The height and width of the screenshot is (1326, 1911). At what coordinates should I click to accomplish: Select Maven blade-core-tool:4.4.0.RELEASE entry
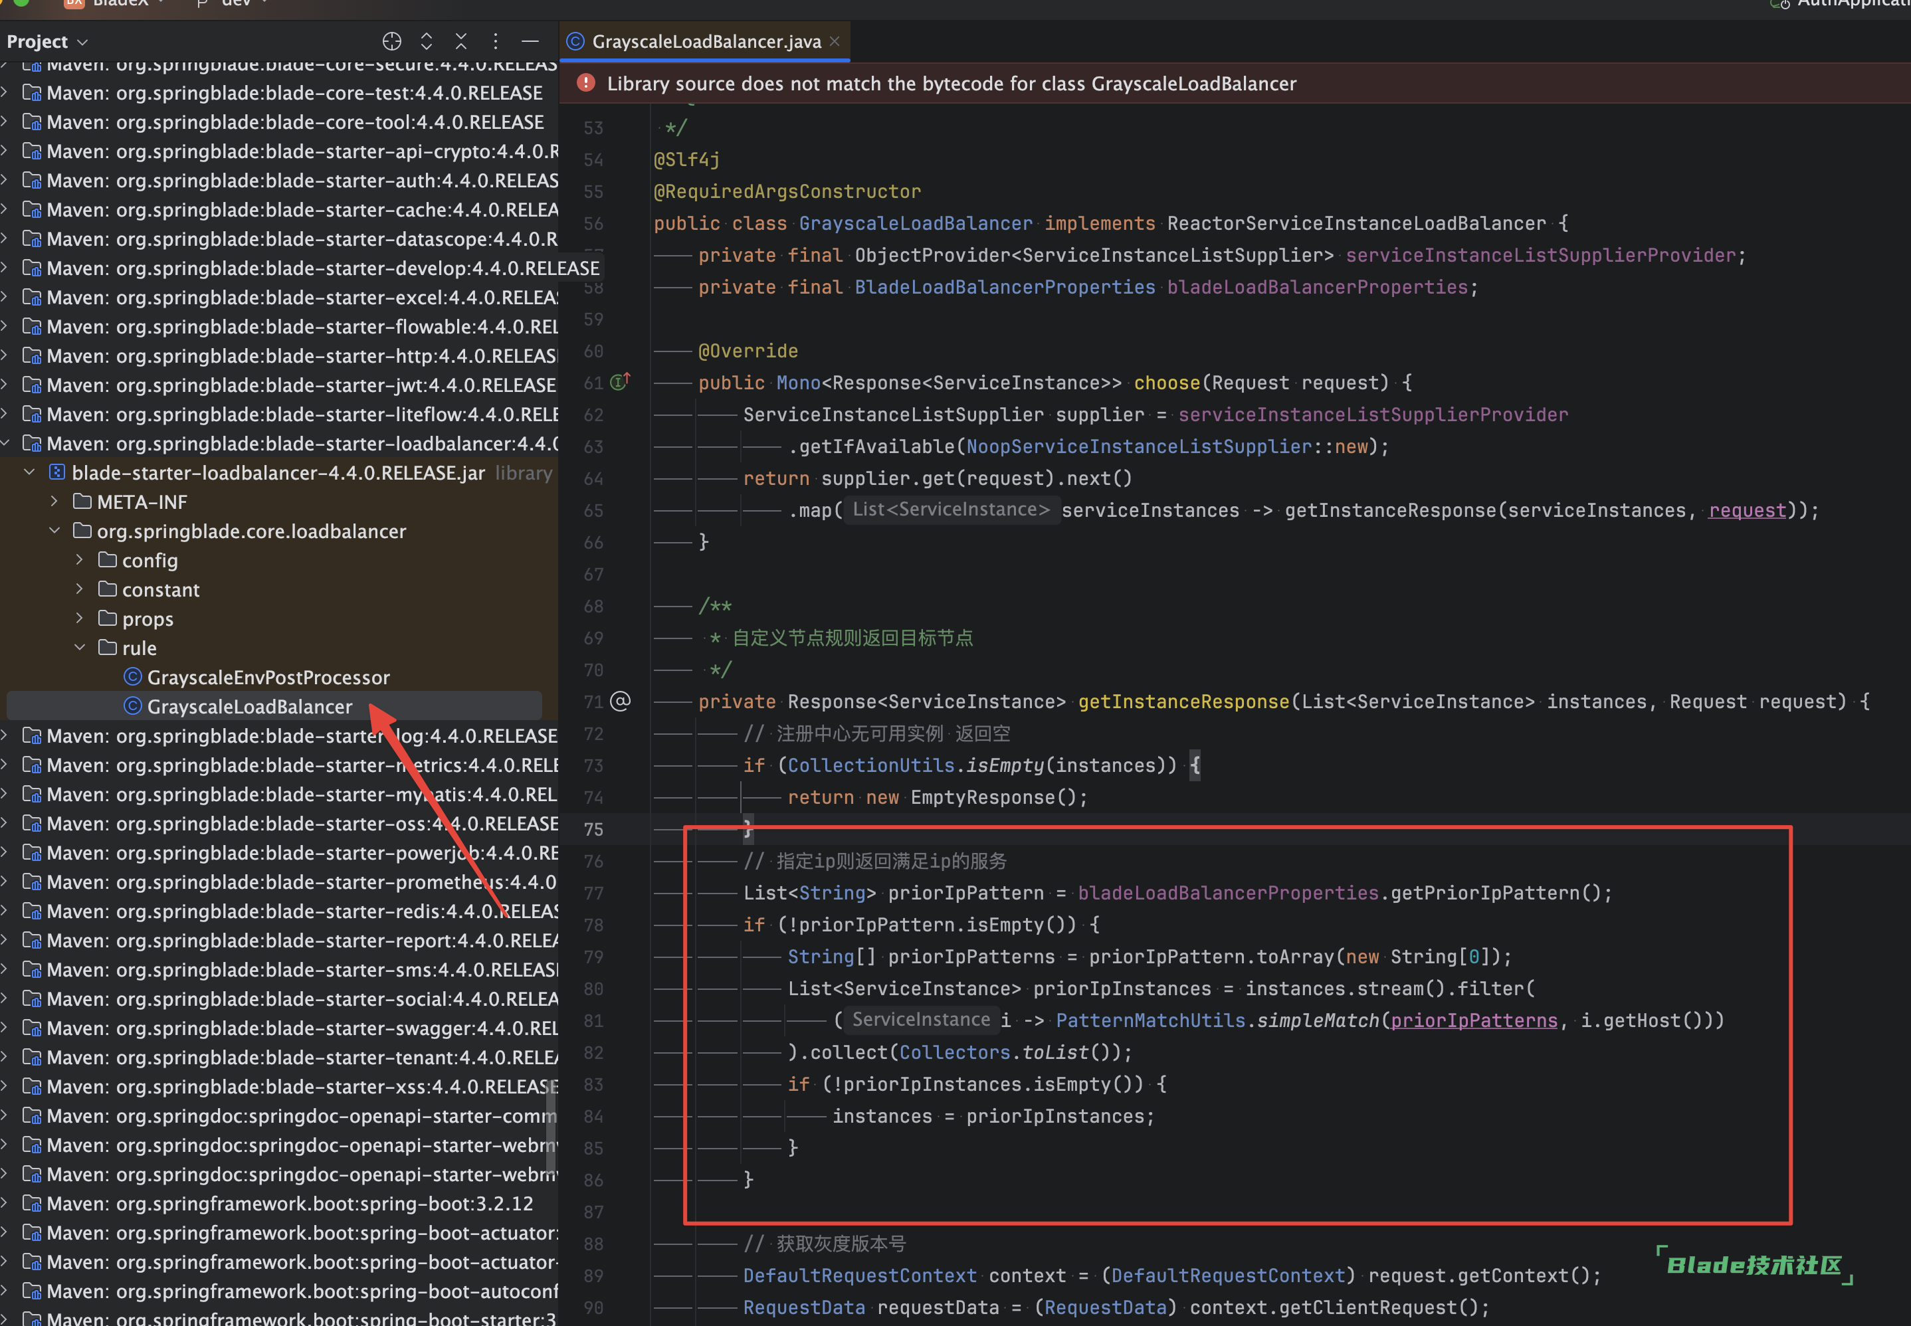point(295,122)
